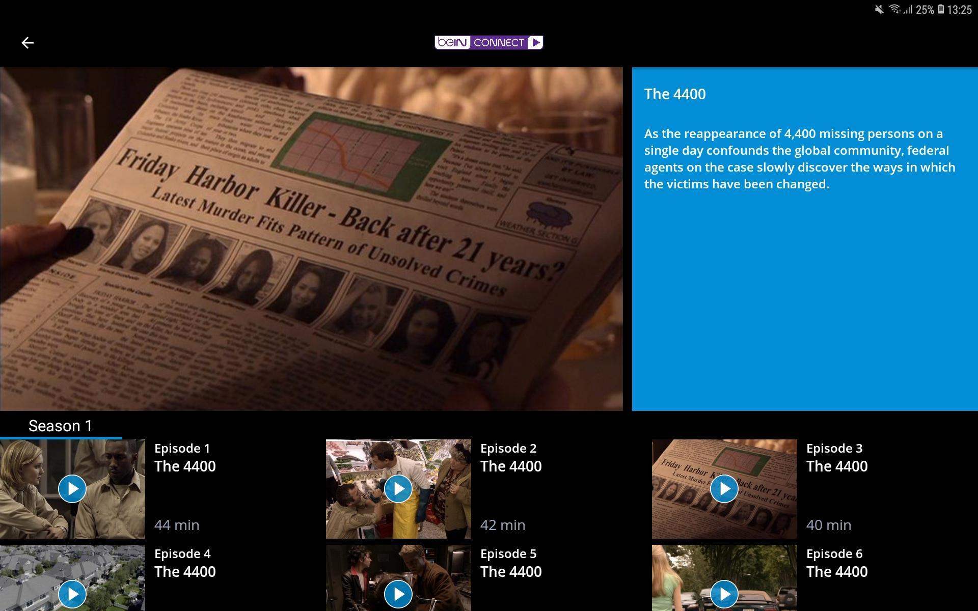Expand the season selection dropdown

60,425
